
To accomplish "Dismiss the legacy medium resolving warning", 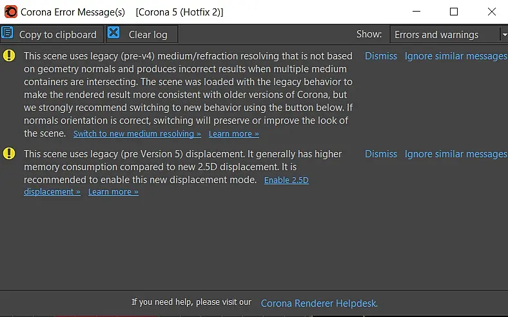I will point(381,56).
